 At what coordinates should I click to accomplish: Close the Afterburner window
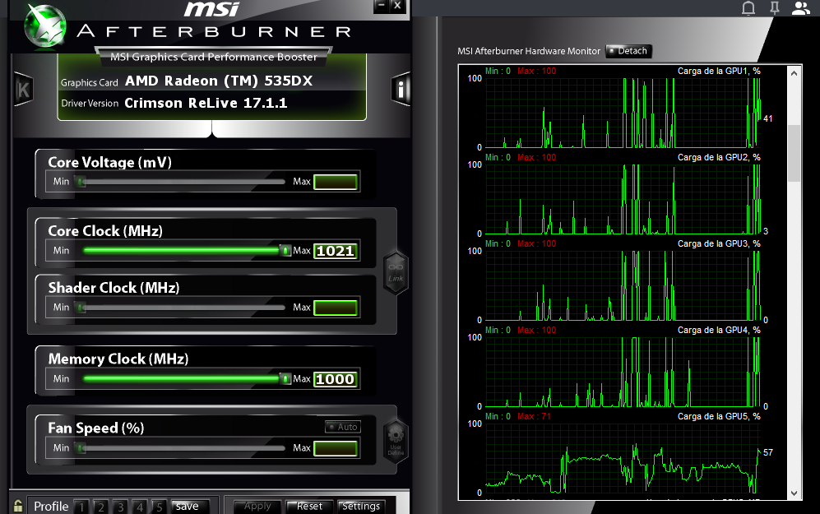click(397, 6)
